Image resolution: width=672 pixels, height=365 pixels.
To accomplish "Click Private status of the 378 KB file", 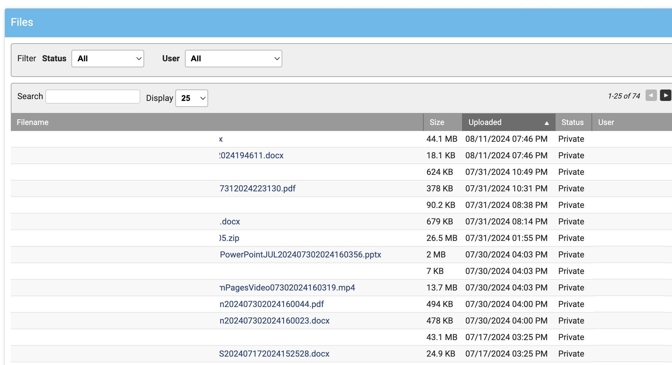I will pos(571,188).
